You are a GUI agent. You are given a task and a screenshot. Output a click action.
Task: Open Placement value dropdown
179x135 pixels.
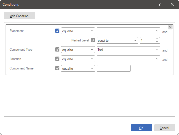(x=128, y=31)
